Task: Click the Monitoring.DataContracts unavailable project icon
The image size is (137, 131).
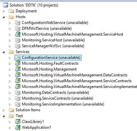Action: 18,93
